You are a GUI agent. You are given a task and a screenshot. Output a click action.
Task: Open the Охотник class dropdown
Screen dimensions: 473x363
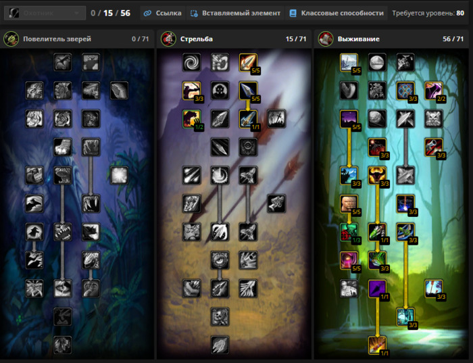tap(45, 14)
